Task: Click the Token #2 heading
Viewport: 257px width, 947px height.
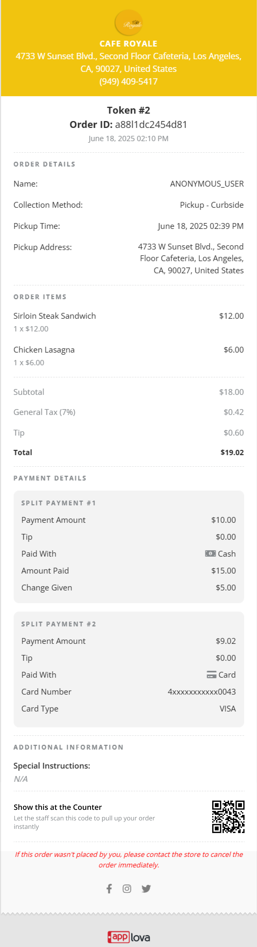Action: [x=128, y=110]
